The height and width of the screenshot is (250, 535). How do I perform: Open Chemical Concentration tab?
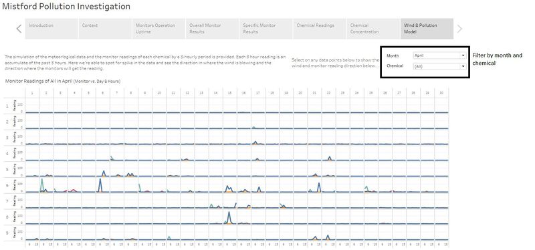click(373, 29)
